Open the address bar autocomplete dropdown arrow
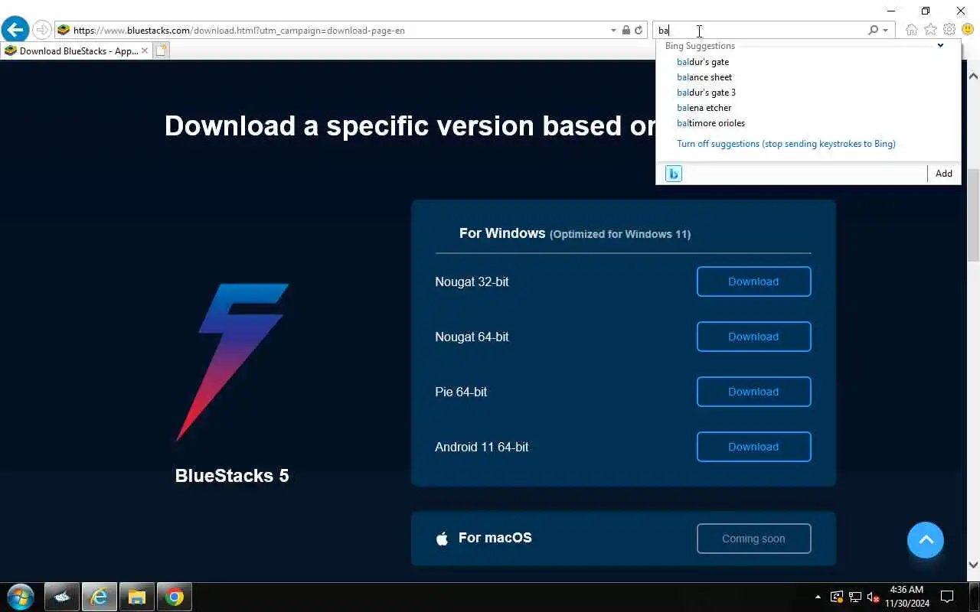980x612 pixels. (613, 31)
